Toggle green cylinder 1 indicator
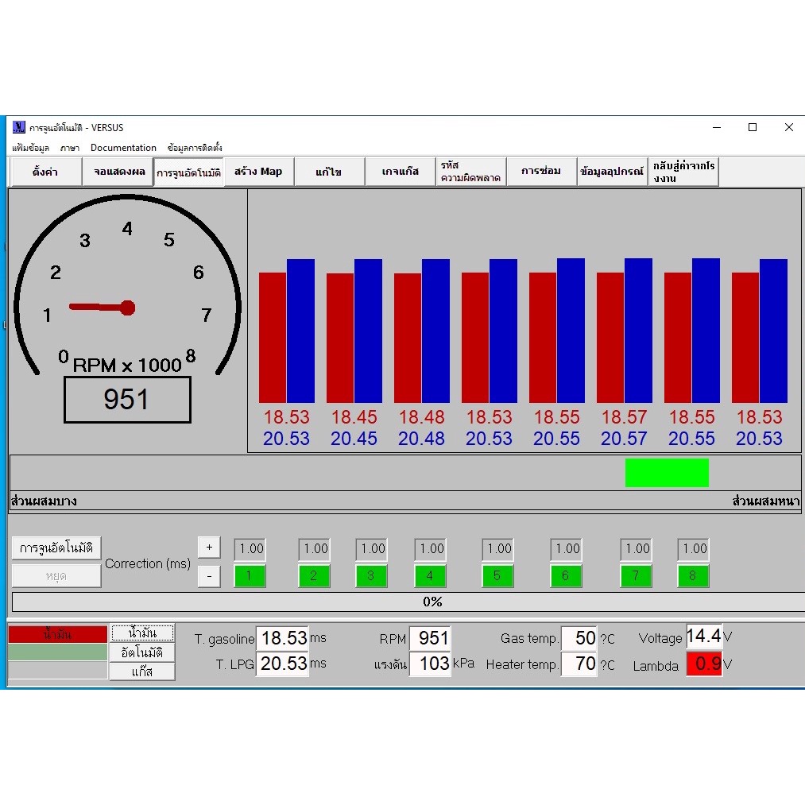 point(250,576)
